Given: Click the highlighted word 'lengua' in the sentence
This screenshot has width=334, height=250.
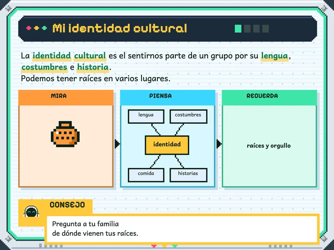Looking at the screenshot, I should pos(275,56).
